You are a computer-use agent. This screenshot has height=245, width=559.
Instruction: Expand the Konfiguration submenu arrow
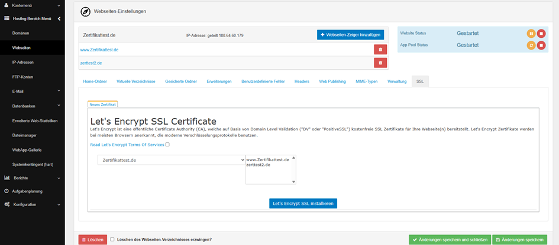(x=59, y=204)
